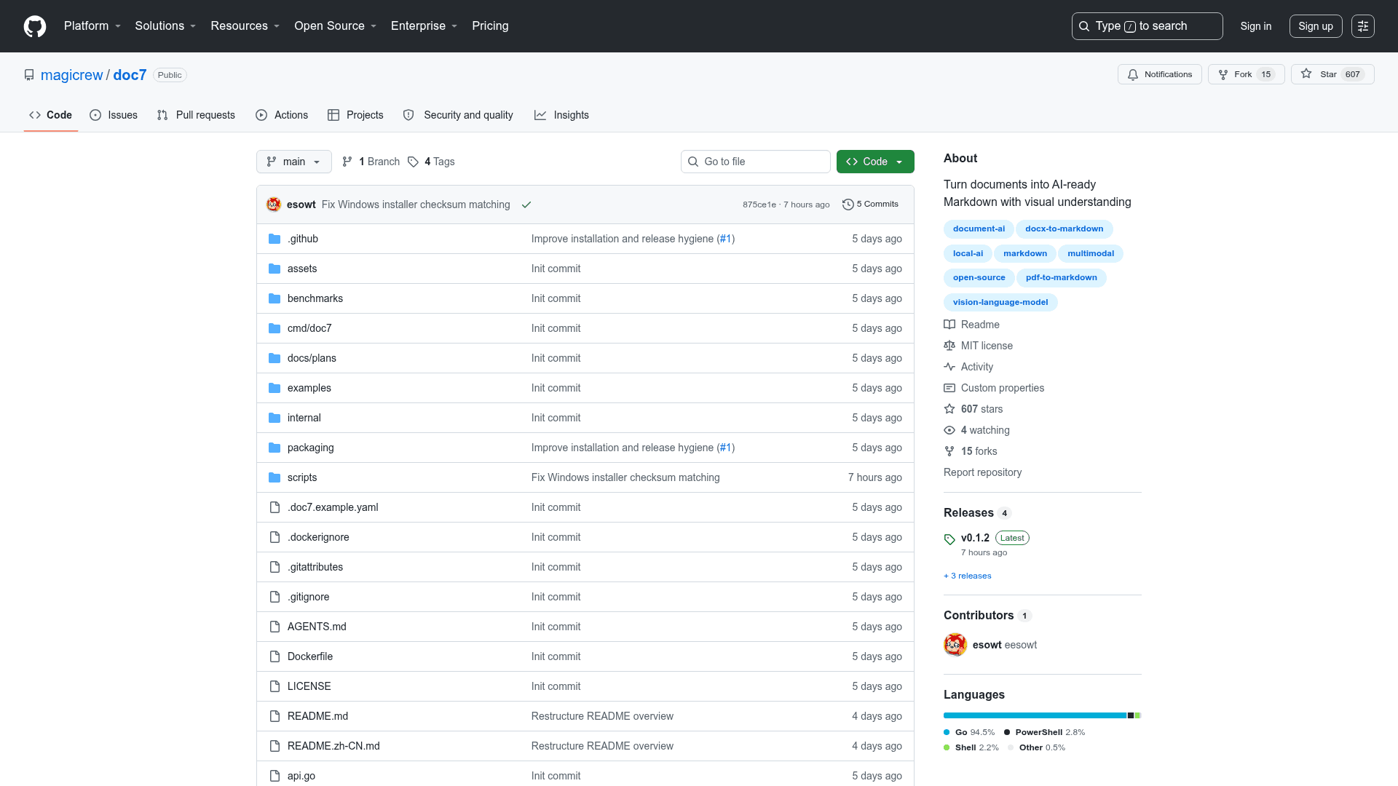Image resolution: width=1398 pixels, height=786 pixels.
Task: Click the green commit status checkmark
Action: point(526,205)
